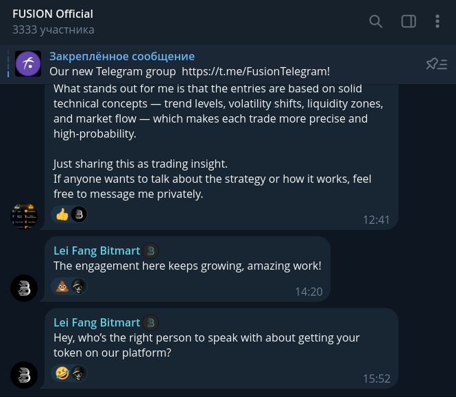
Task: Click Bitmart emoji status badge in 15:52 message
Action: (x=151, y=322)
